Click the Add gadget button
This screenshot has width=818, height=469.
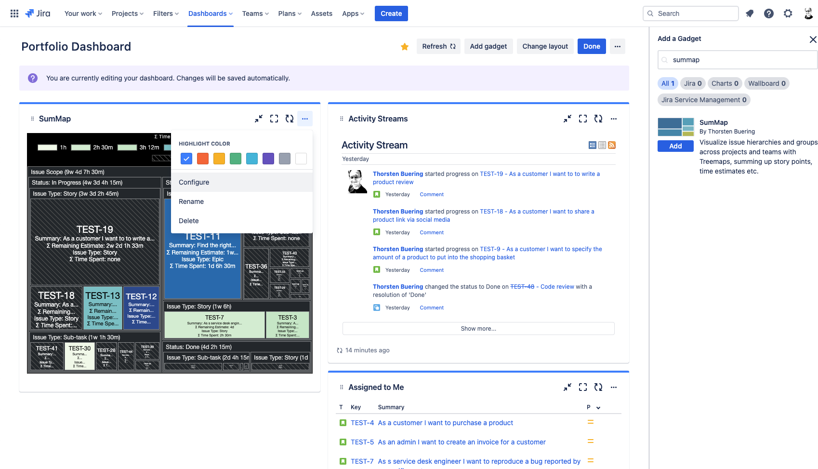[x=488, y=46]
